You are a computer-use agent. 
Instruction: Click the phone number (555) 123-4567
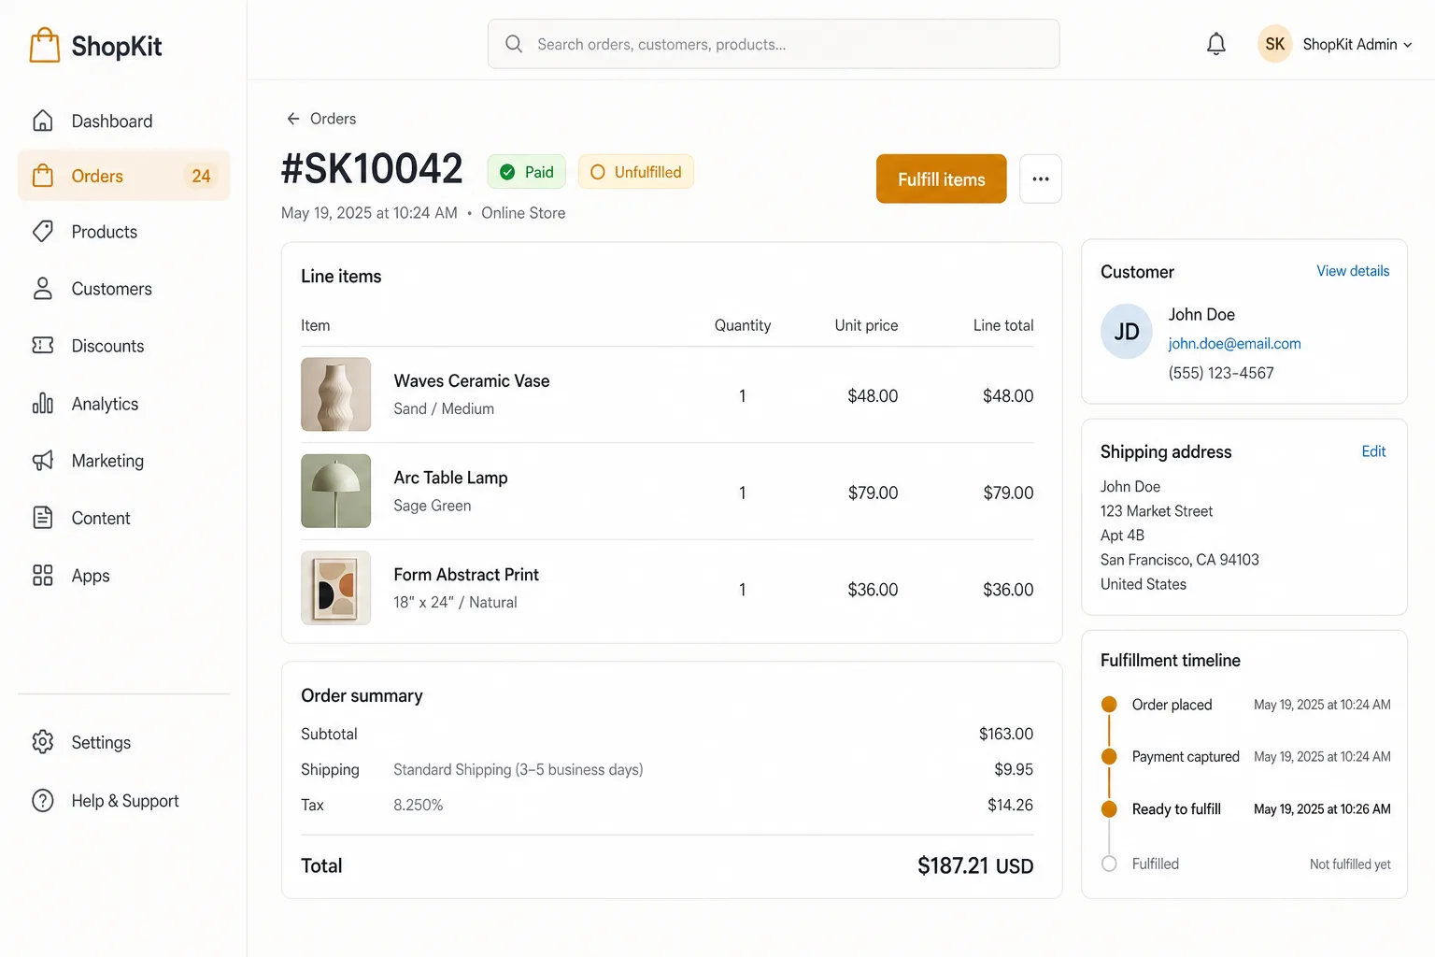click(1221, 373)
